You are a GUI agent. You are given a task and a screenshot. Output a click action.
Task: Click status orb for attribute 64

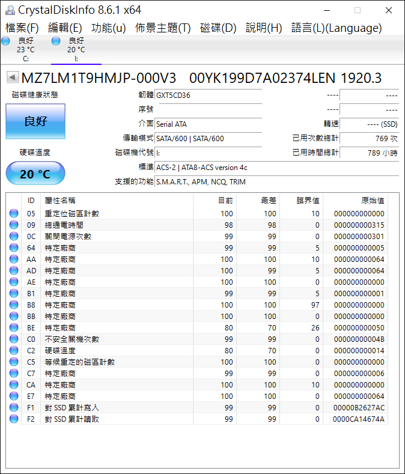coord(14,248)
